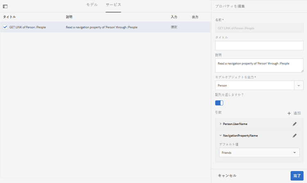
Task: Click the タイトル column header
Action: coord(9,17)
